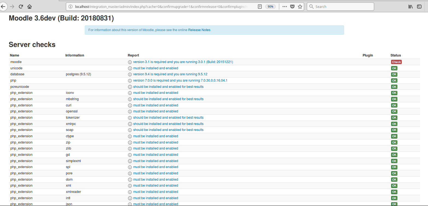Click the pcre information cell

pos(69,173)
